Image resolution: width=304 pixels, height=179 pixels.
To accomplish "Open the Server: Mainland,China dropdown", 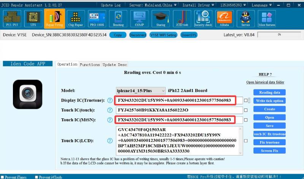I will click(153, 5).
